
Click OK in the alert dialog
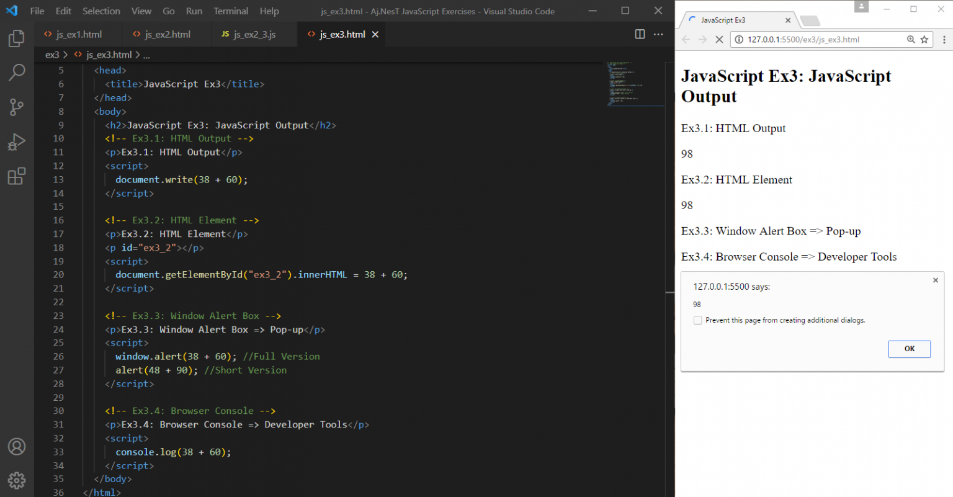coord(909,349)
